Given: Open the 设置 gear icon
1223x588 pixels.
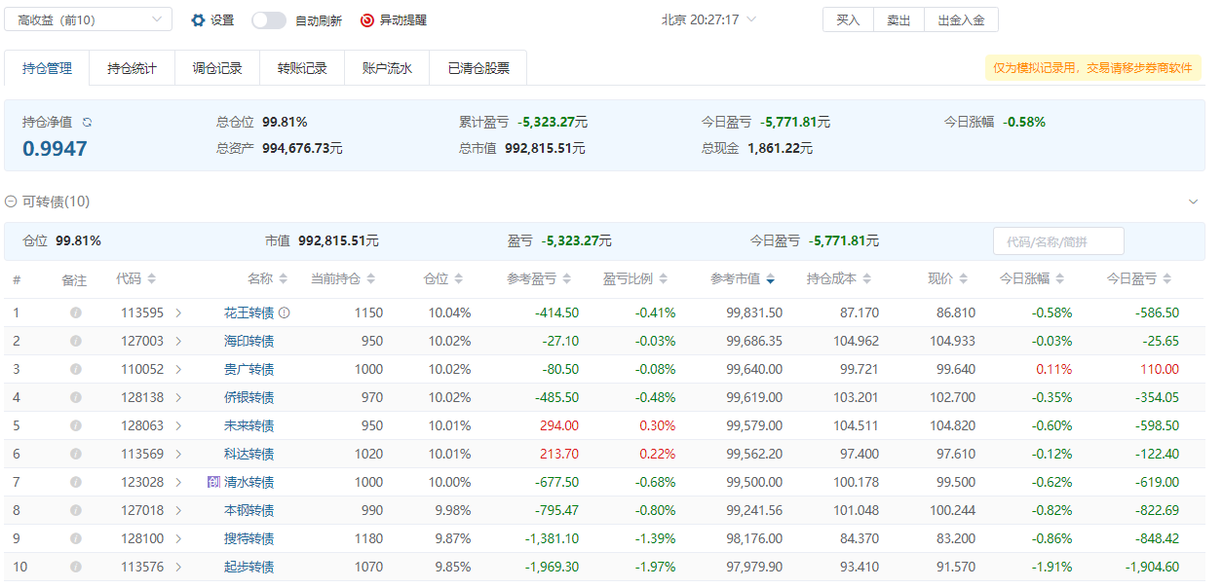Looking at the screenshot, I should click(198, 20).
